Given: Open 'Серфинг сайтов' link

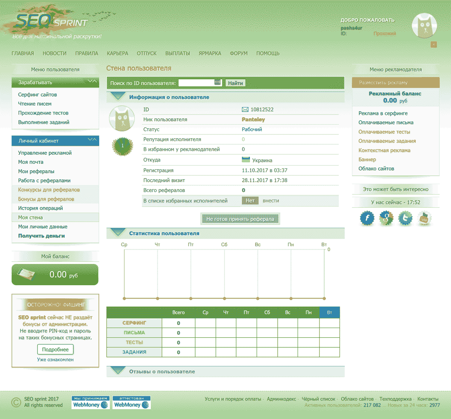Looking at the screenshot, I should click(x=38, y=95).
